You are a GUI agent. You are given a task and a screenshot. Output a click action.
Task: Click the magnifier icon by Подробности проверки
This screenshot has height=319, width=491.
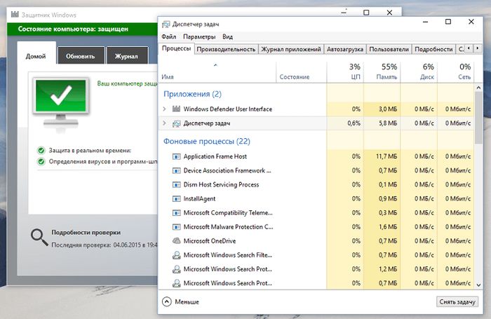[39, 238]
